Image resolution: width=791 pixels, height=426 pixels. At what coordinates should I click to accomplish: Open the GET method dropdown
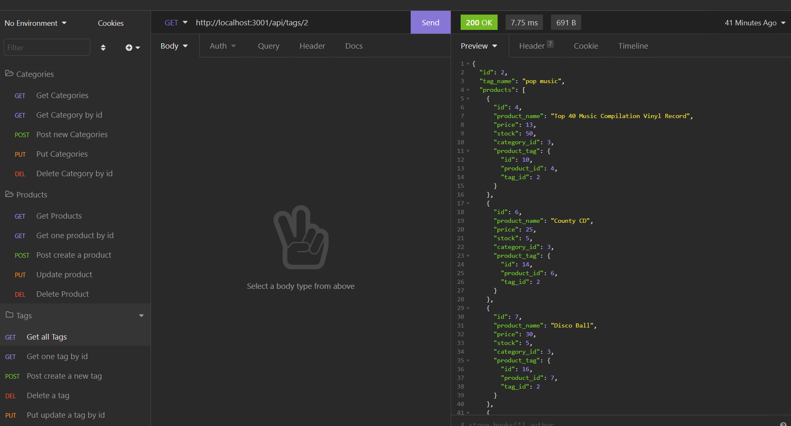click(x=176, y=22)
